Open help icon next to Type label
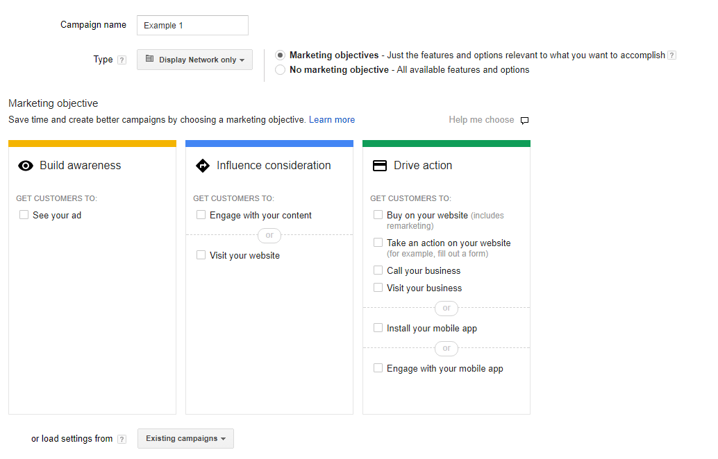718x459 pixels. point(122,60)
